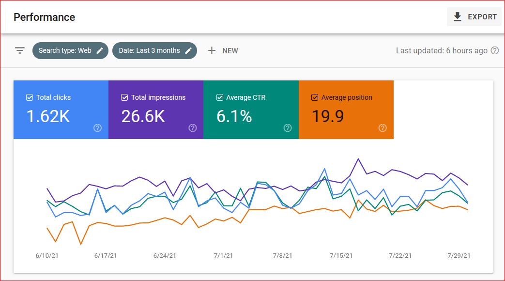Toggle the Average position checkbox

[x=315, y=97]
